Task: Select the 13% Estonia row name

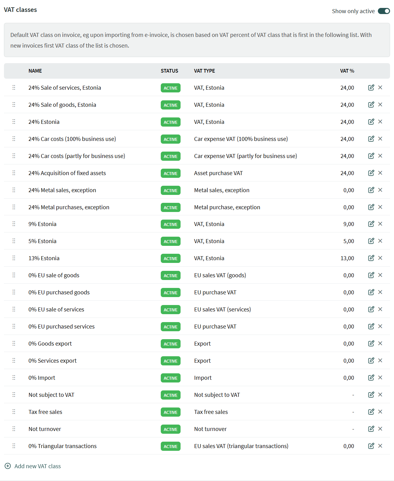Action: point(44,258)
